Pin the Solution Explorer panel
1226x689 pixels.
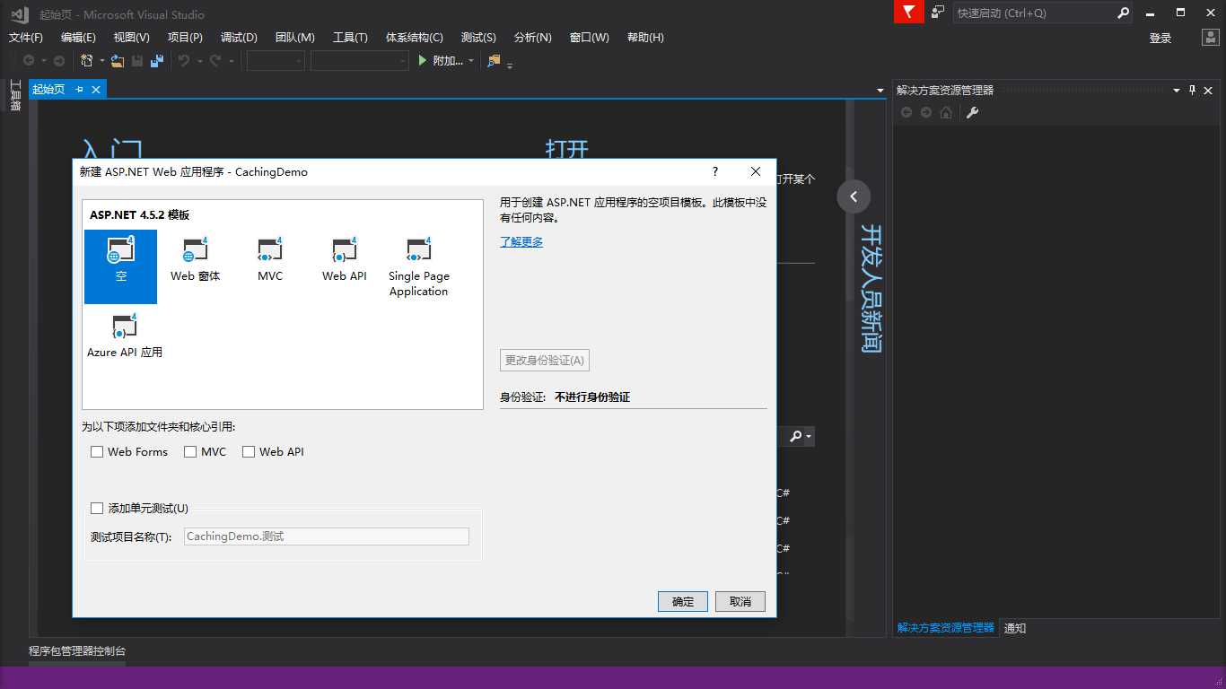point(1192,90)
